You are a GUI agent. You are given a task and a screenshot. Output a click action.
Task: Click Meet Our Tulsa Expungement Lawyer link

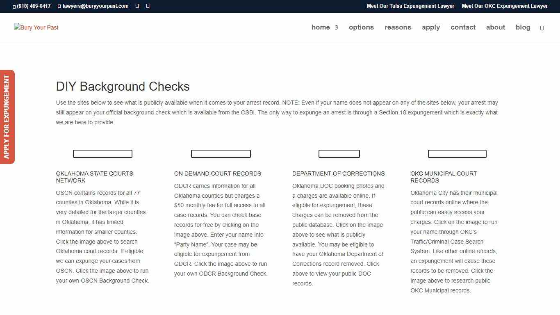410,6
